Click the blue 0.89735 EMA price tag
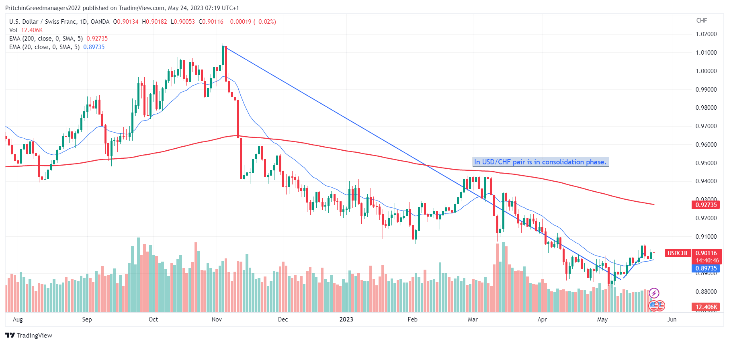 (706, 268)
